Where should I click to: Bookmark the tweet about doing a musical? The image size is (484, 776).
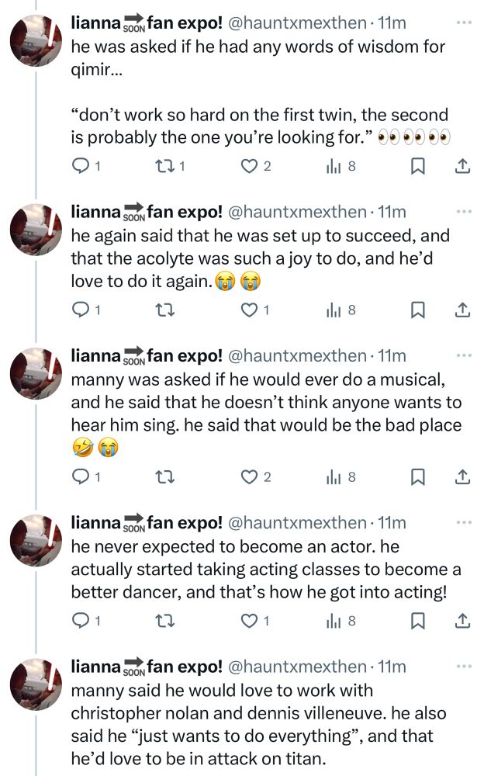417,476
